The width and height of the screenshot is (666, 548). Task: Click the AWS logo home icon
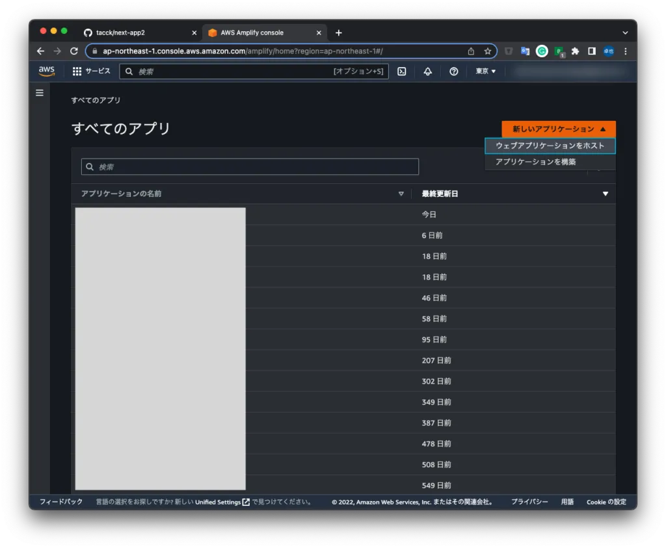point(47,72)
